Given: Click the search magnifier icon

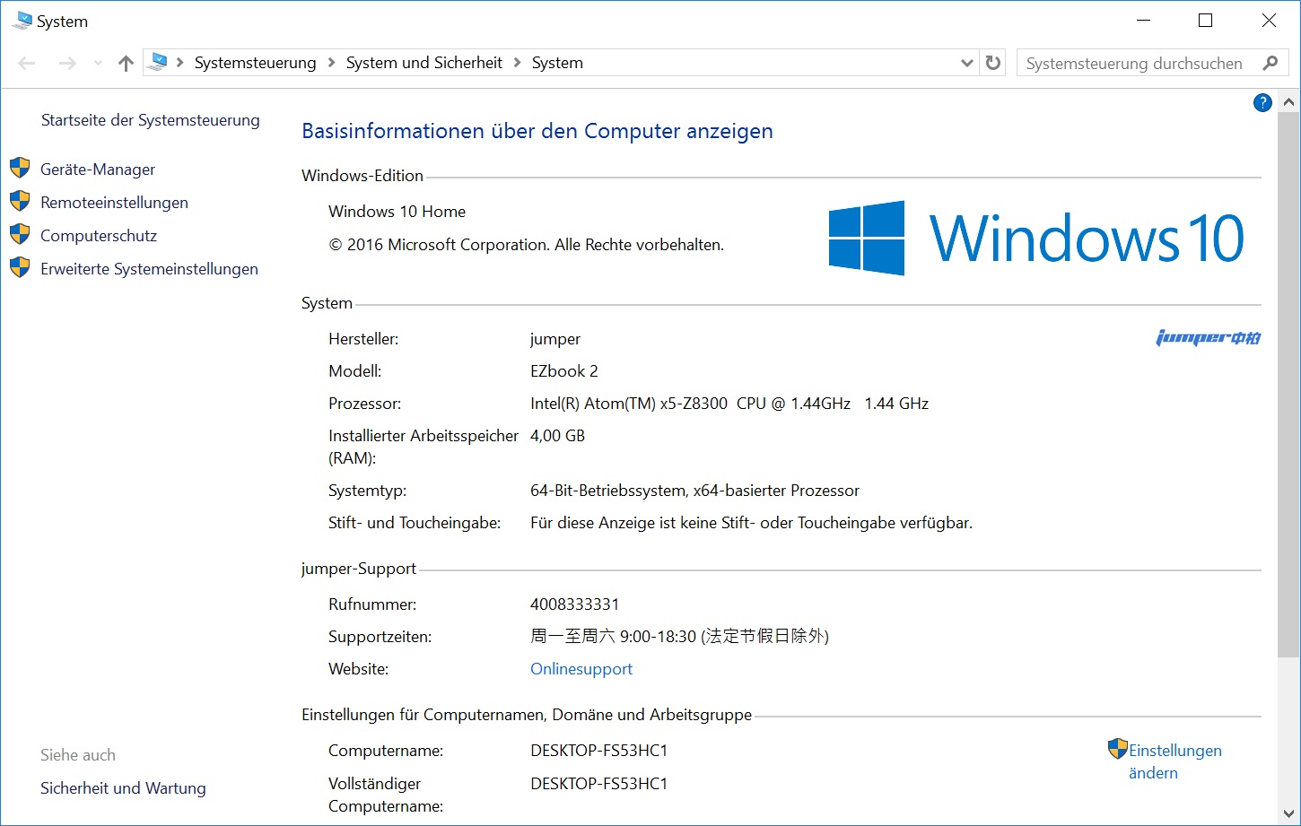Looking at the screenshot, I should click(1270, 63).
